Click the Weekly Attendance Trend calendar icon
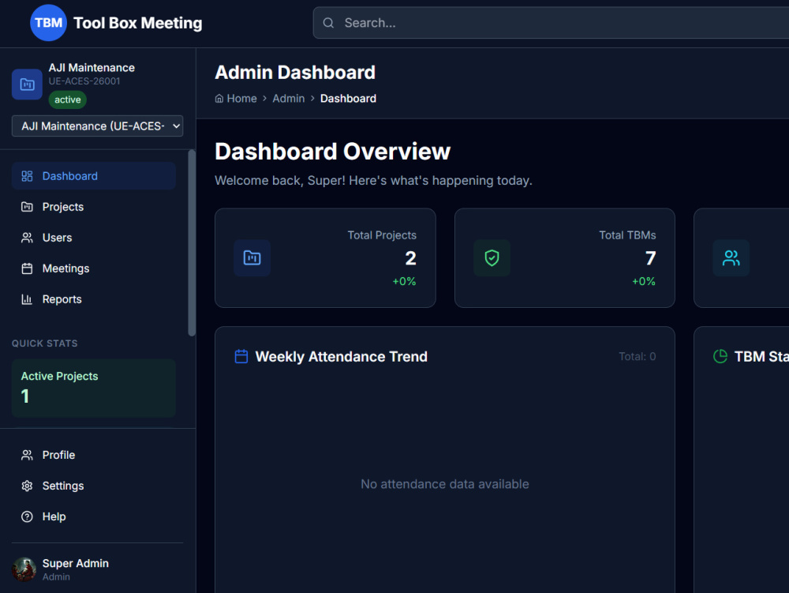This screenshot has width=789, height=593. [x=241, y=356]
